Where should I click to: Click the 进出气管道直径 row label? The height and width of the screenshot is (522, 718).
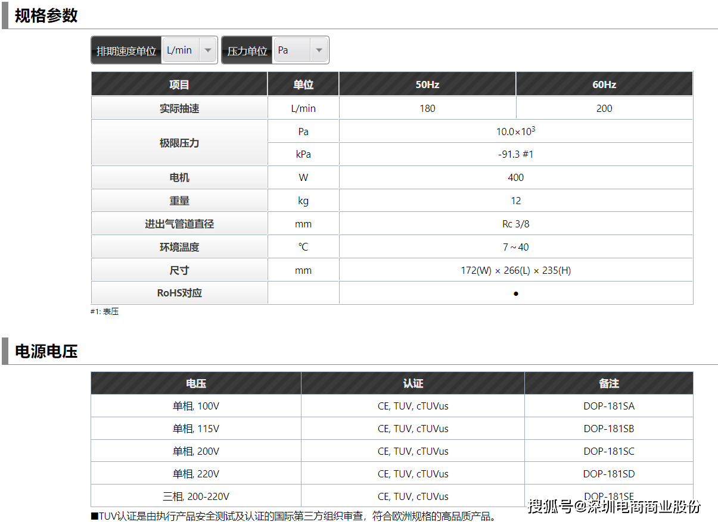(x=179, y=224)
